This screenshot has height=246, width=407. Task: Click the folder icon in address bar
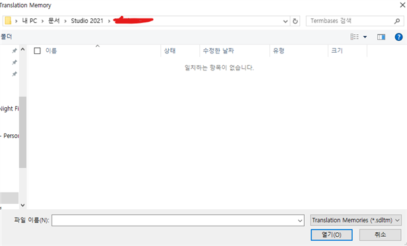pos(8,20)
